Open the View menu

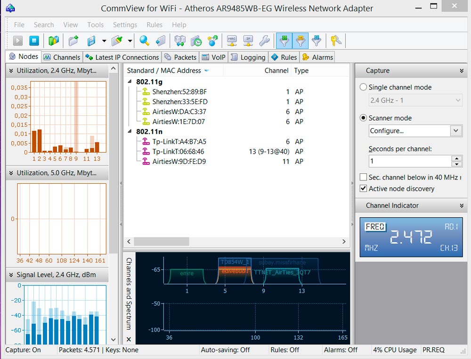click(x=71, y=24)
